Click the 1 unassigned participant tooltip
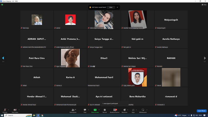Image resolution: width=208 pixels, height=117 pixels. [x=115, y=103]
